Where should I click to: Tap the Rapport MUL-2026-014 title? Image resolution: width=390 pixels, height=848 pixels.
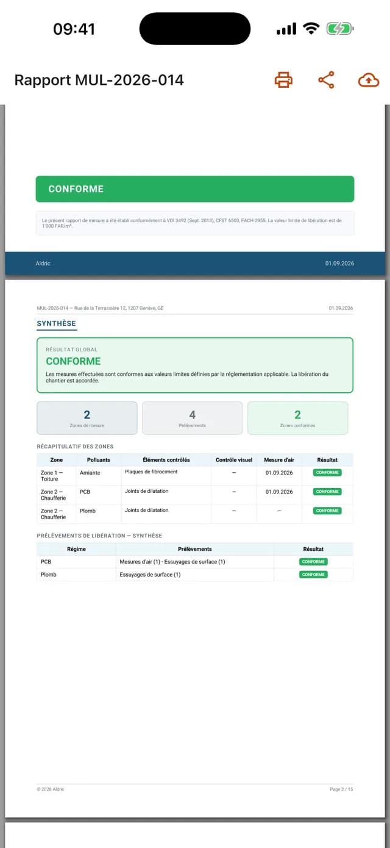pos(99,80)
